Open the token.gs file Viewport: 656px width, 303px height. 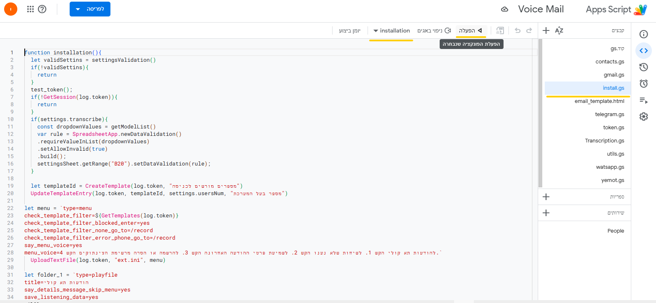(x=614, y=128)
